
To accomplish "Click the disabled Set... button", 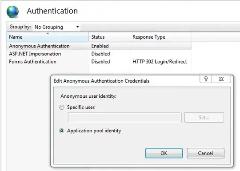I will tap(204, 117).
